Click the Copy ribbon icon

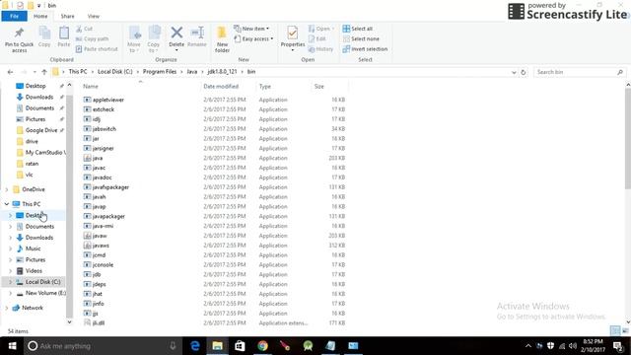pos(44,33)
